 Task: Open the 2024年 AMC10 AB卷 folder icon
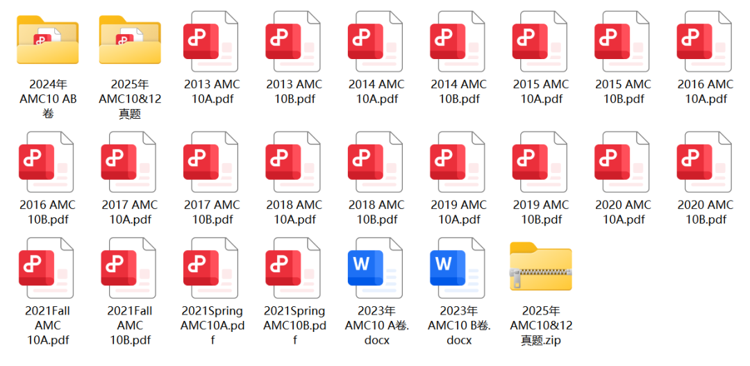pos(48,40)
